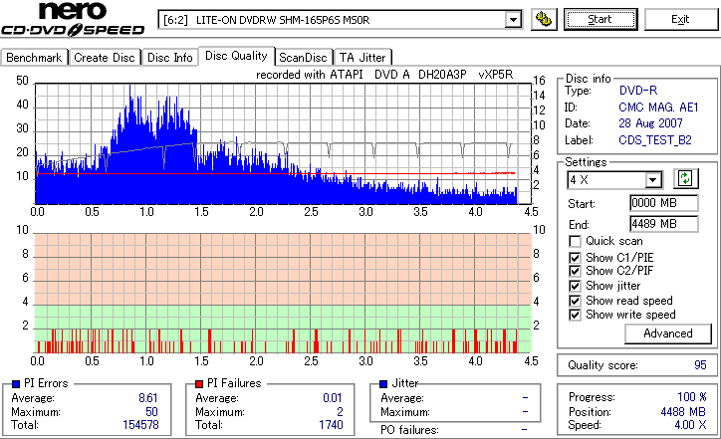Open the drive selection dropdown arrow
The image size is (721, 439).
(513, 20)
